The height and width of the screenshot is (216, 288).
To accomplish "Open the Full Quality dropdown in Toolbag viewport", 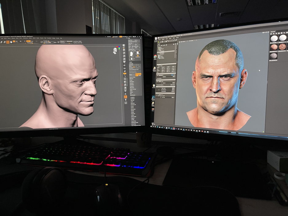I will coord(193,41).
